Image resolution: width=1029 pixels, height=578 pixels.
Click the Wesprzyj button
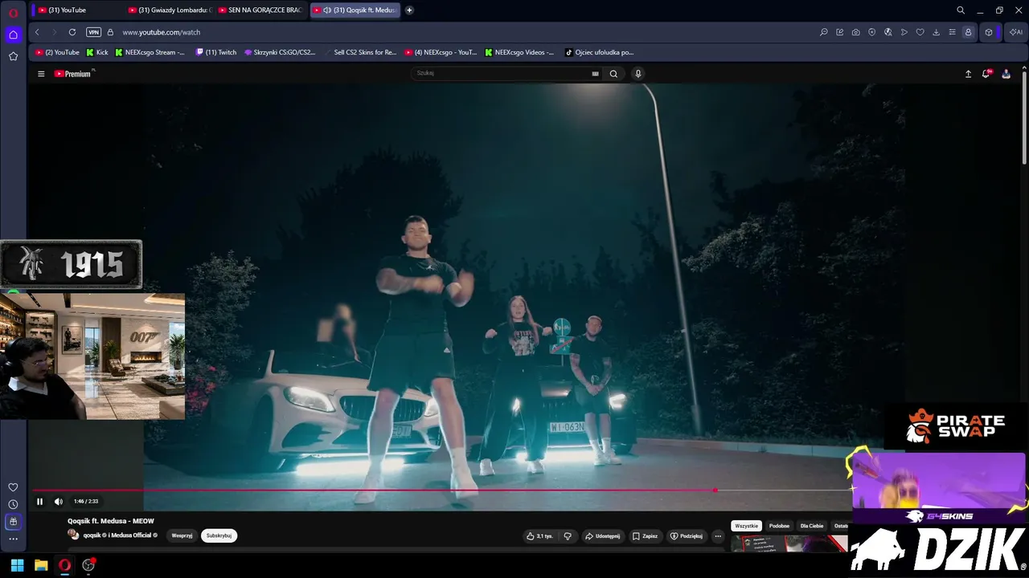pos(182,535)
